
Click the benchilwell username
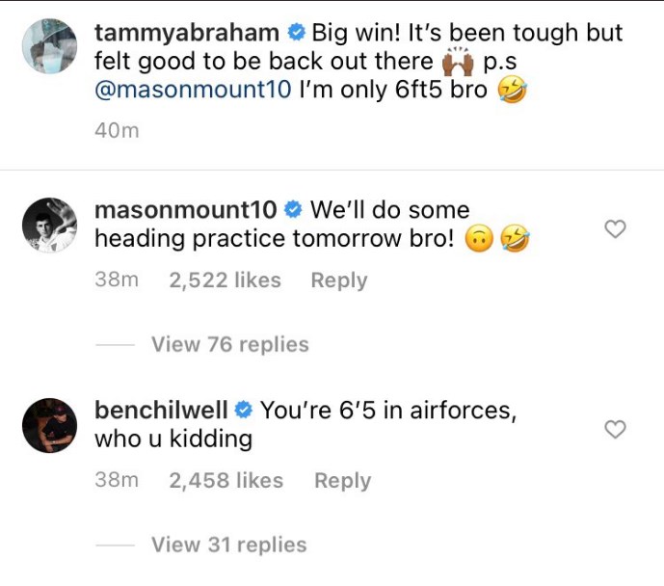click(159, 410)
